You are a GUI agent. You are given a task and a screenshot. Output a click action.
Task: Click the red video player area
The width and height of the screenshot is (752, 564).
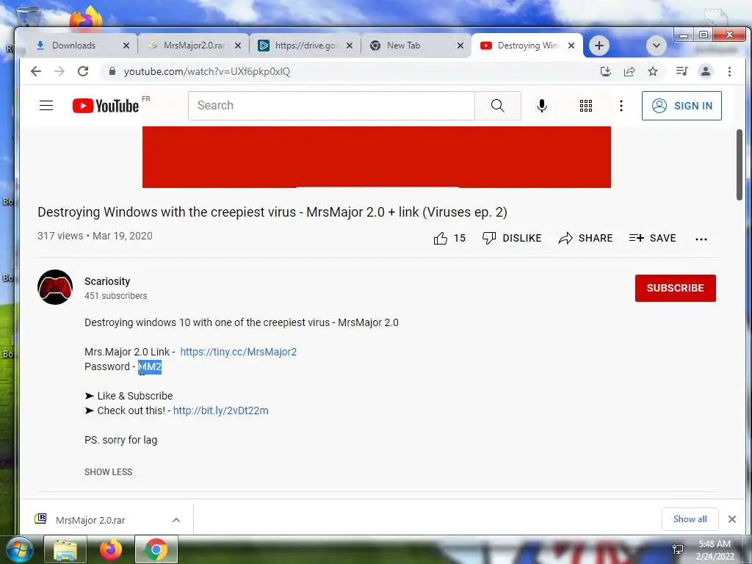point(377,157)
